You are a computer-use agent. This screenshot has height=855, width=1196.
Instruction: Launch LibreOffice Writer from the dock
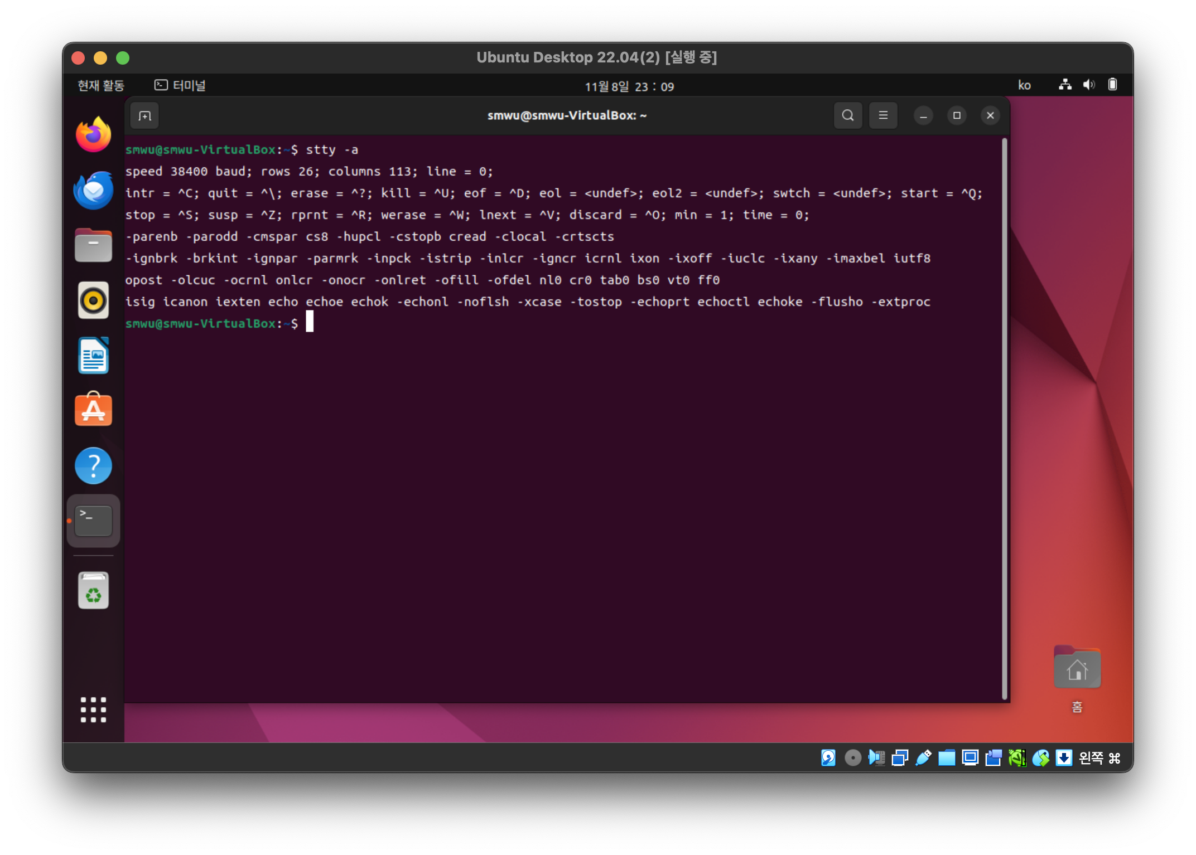93,356
